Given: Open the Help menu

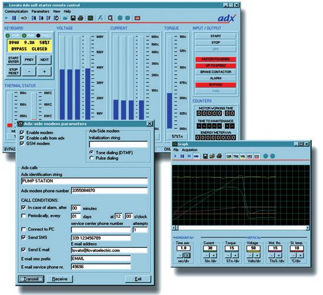Looking at the screenshot, I should click(67, 11).
